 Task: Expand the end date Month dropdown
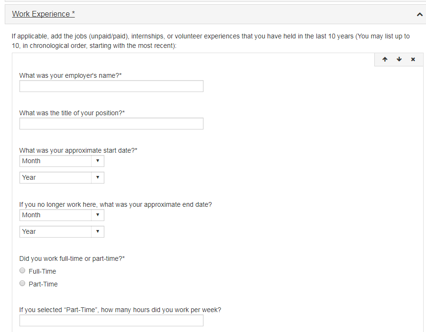click(62, 215)
